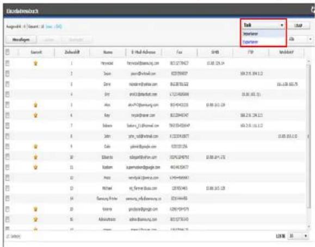This screenshot has height=247, width=315.
Task: Click the vertical scrollbar thumb of the list
Action: 308,136
